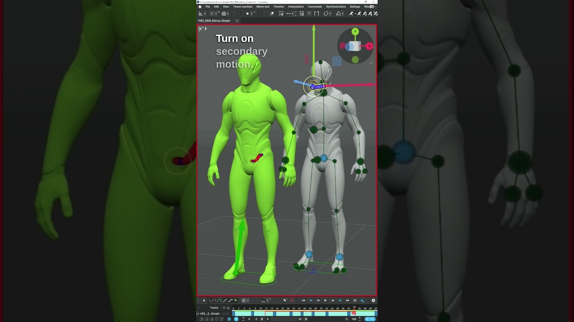Click the second running figure icon
The image size is (574, 322).
359,13
